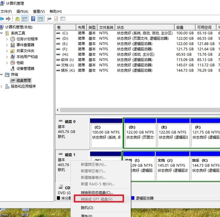Sort by the 容量 column header
Image resolution: width=220 pixels, height=217 pixels.
[185, 27]
